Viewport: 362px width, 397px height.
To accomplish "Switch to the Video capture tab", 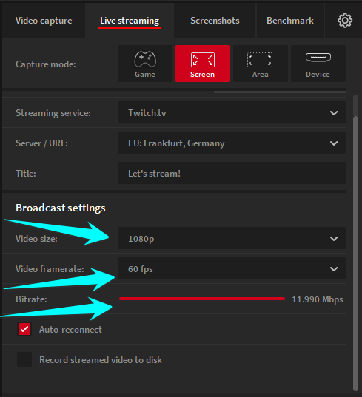I will click(44, 21).
